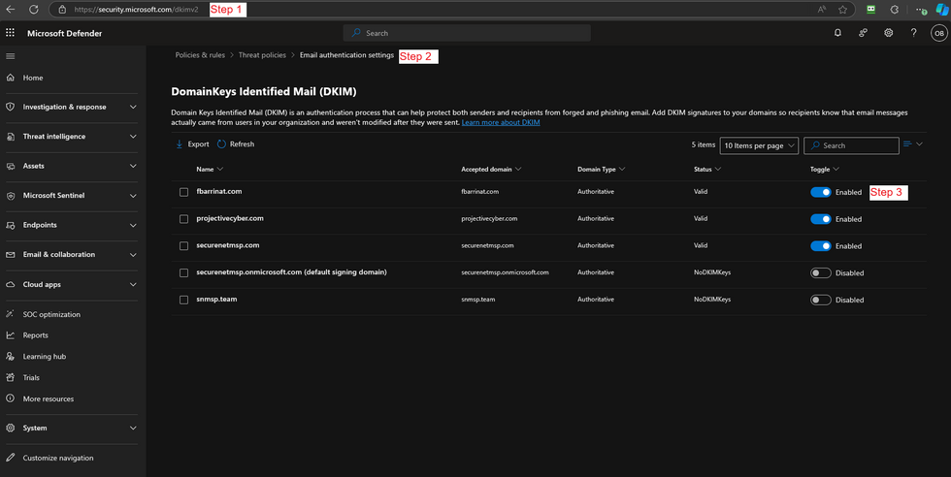
Task: Sort by the Toggle column header
Action: [824, 169]
